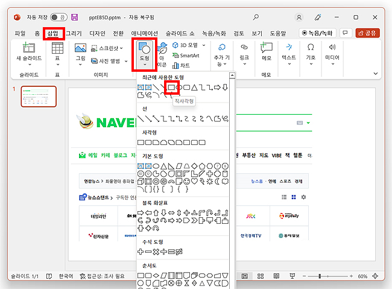This screenshot has height=289, width=392.
Task: Switch to the 보기 tab
Action: pos(257,33)
